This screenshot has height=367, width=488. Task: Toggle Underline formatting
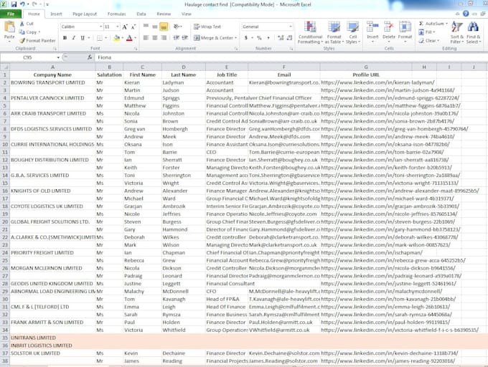(83, 37)
